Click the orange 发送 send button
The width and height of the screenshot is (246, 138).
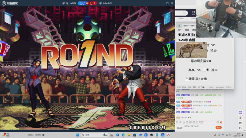pyautogui.click(x=218, y=128)
